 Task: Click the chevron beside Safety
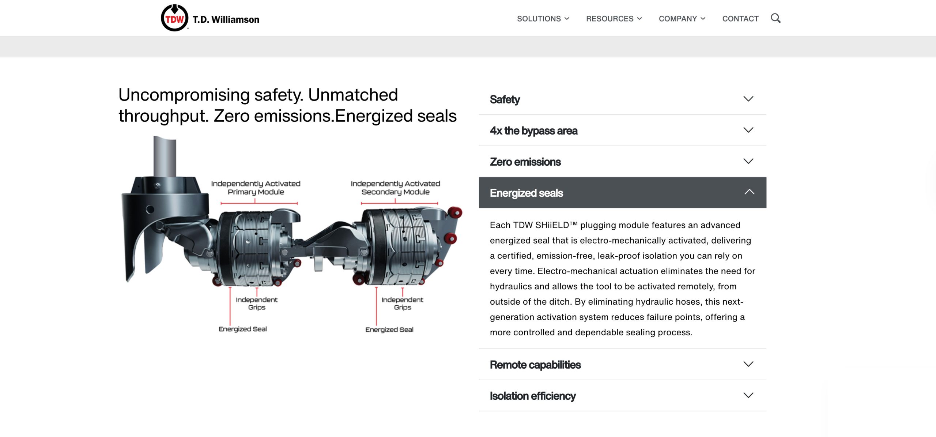coord(748,99)
